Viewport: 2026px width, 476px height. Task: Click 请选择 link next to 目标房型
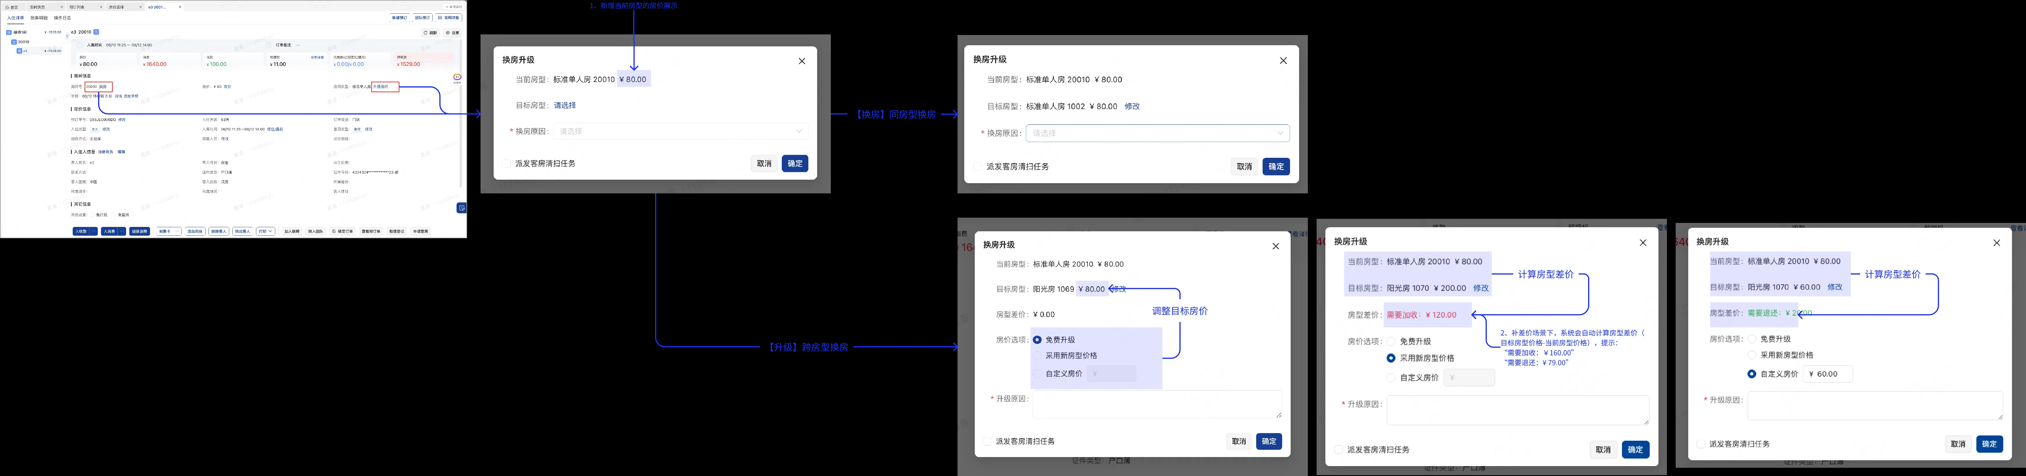point(565,105)
